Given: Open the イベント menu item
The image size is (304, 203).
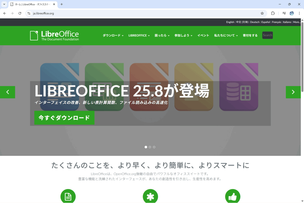Looking at the screenshot, I should point(203,35).
